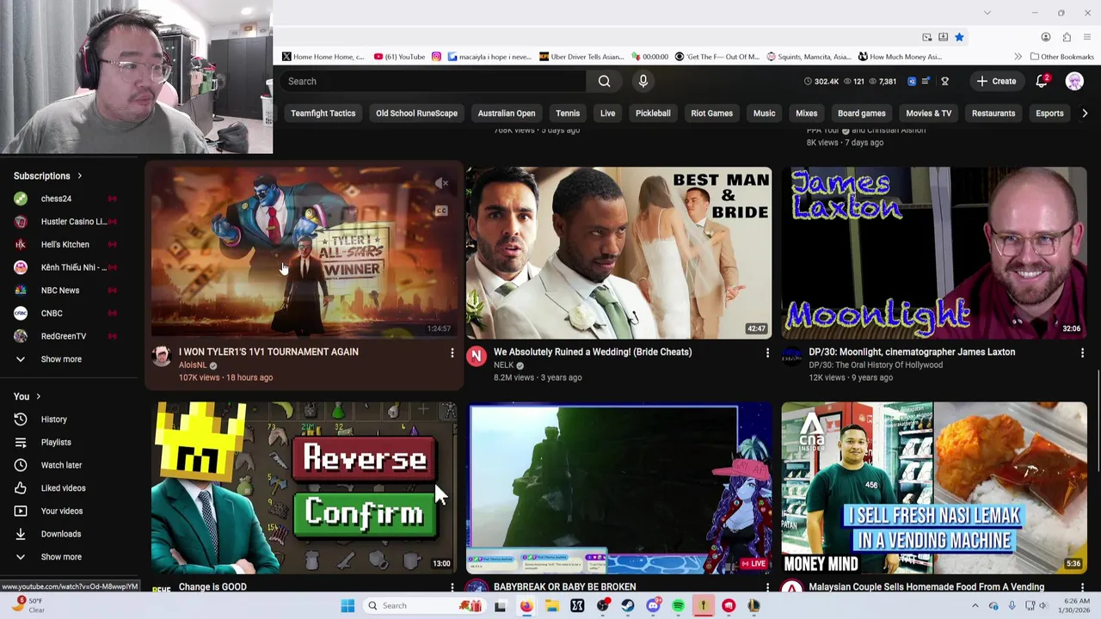Select the Board games chip
This screenshot has width=1101, height=619.
point(861,113)
